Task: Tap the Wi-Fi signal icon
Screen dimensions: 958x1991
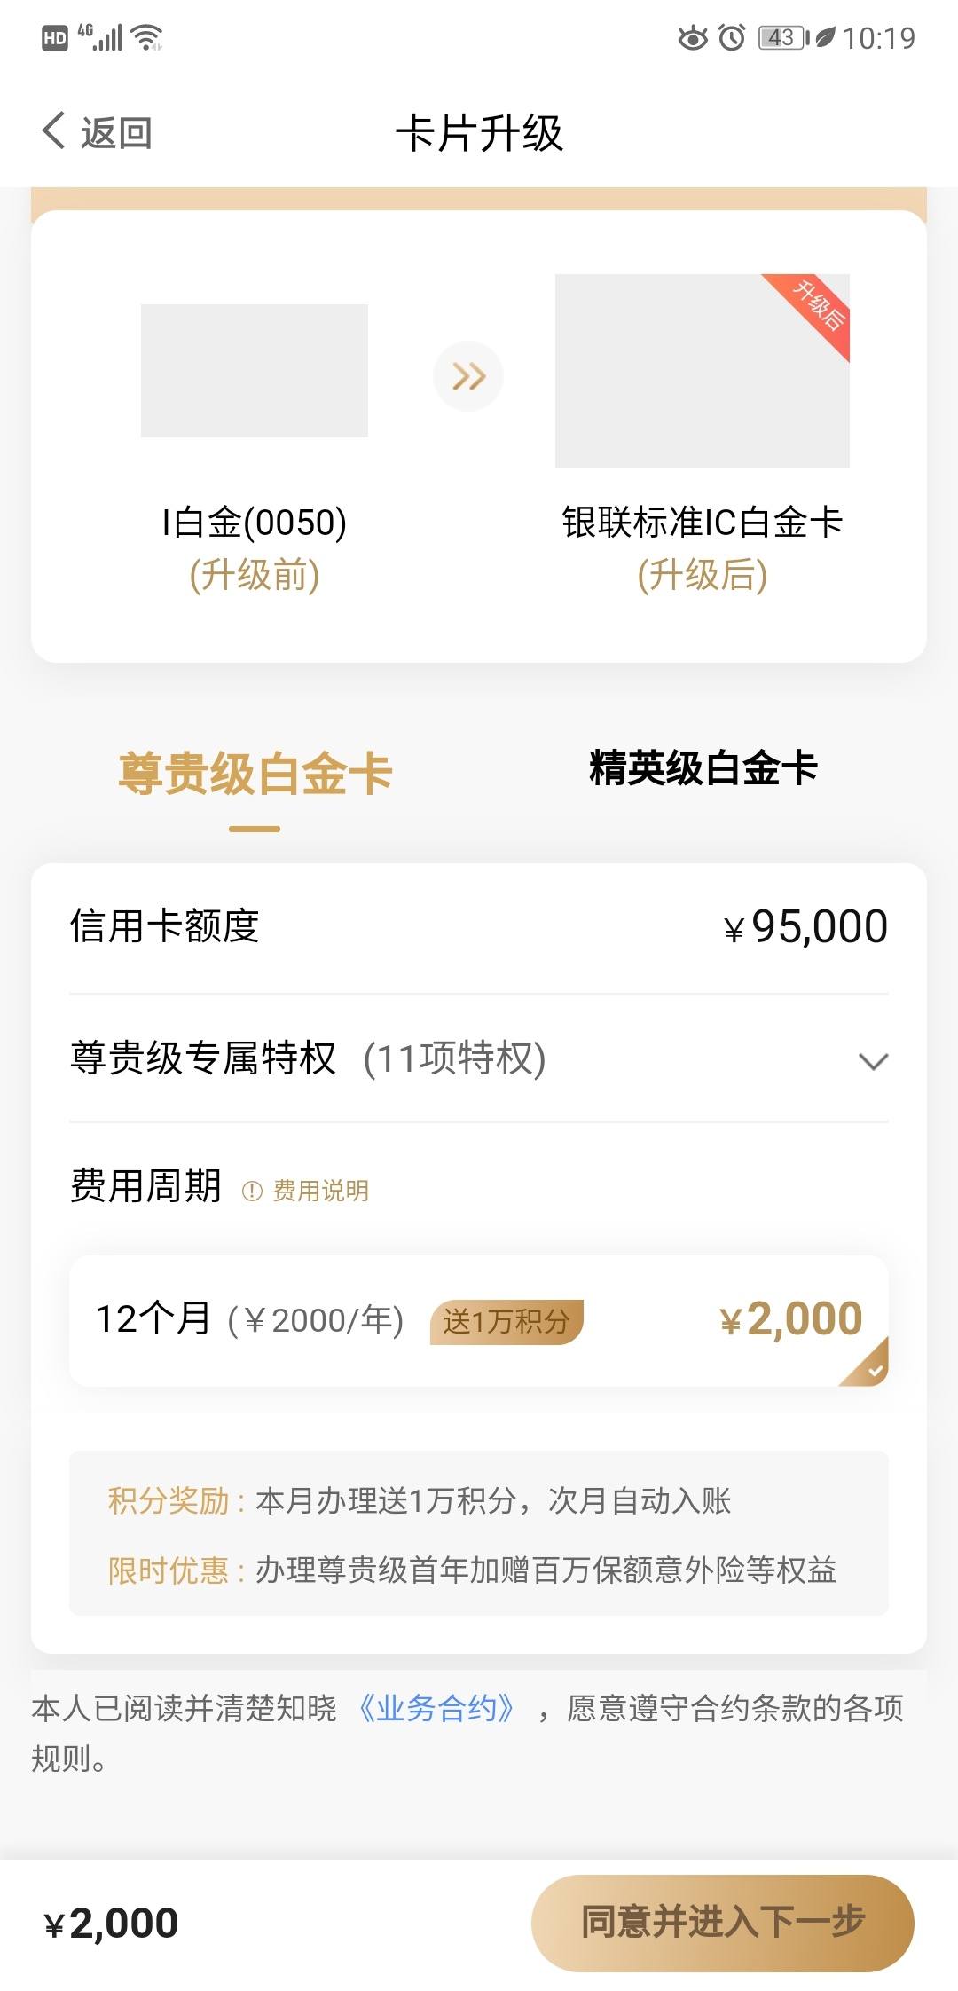Action: tap(146, 37)
